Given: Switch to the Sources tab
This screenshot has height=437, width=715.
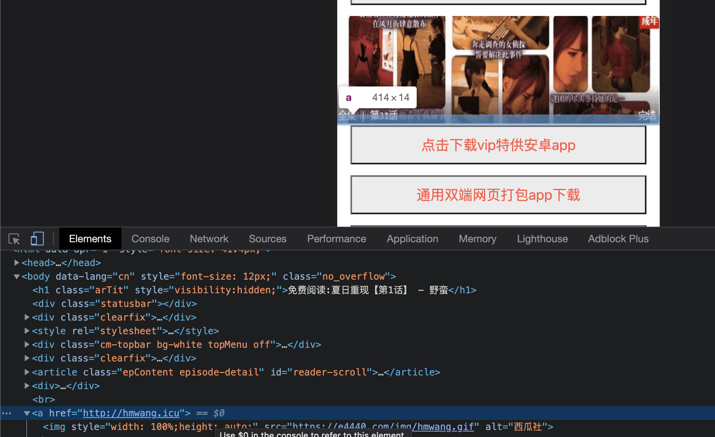Looking at the screenshot, I should coord(268,238).
